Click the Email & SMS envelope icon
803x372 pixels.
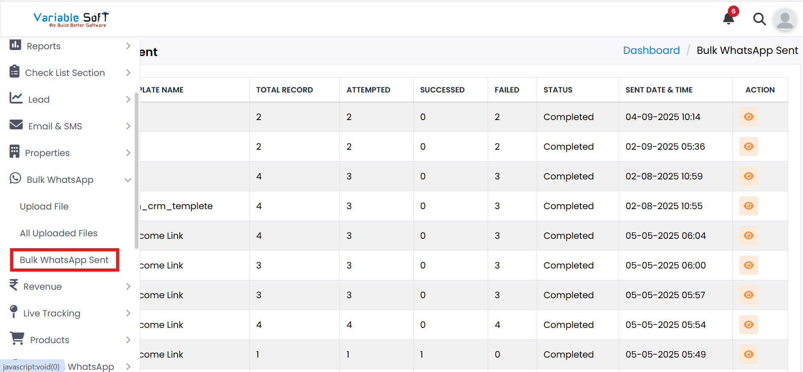pyautogui.click(x=16, y=125)
